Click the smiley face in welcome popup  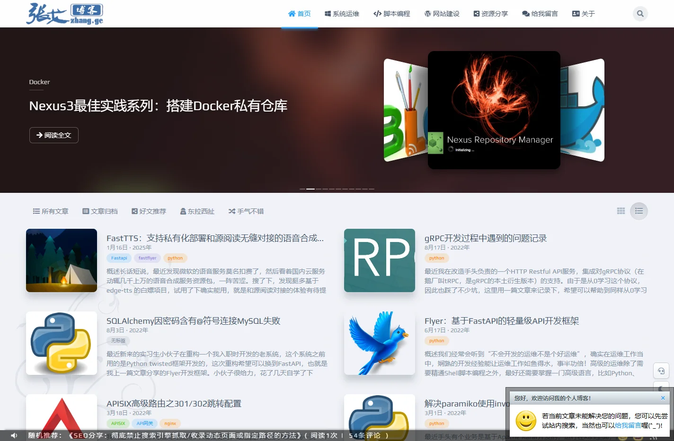click(526, 421)
